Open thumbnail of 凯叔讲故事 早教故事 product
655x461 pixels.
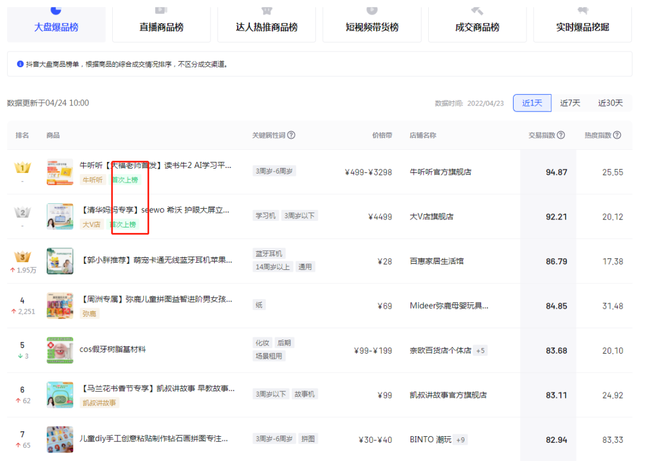[59, 394]
